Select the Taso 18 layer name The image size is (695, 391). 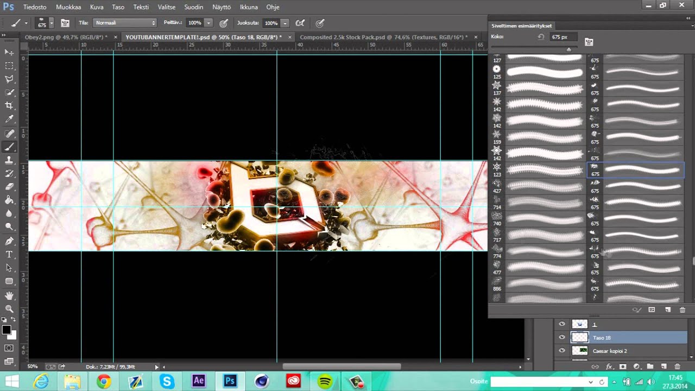click(602, 338)
